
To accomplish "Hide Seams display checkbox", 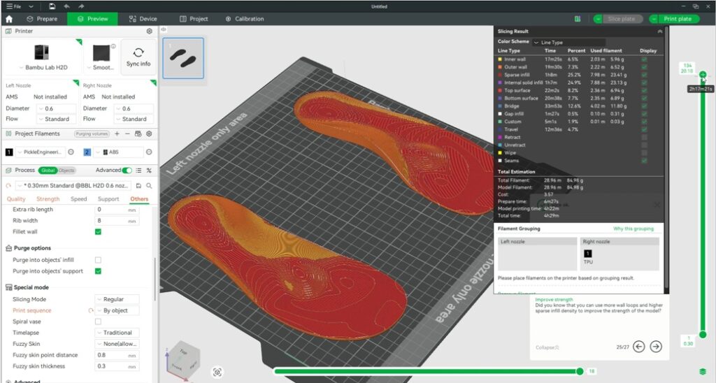I will click(x=644, y=161).
